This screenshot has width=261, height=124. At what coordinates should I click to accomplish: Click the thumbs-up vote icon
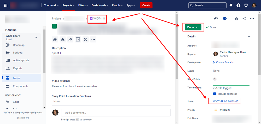tap(236, 18)
